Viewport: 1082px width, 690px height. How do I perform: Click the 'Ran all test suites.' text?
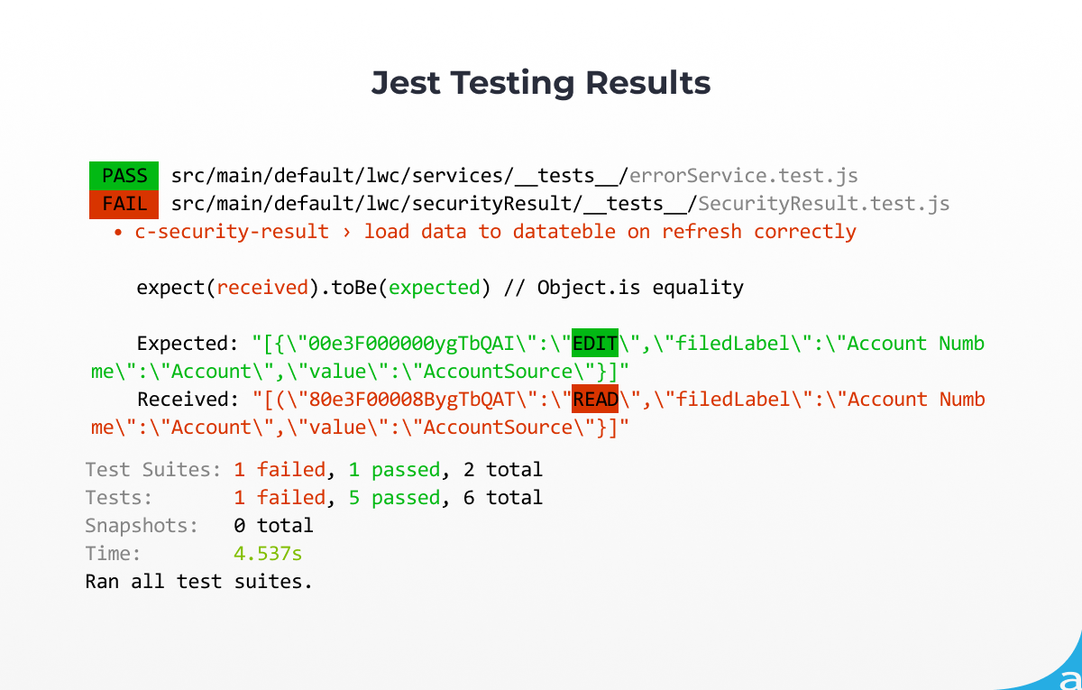pos(199,582)
